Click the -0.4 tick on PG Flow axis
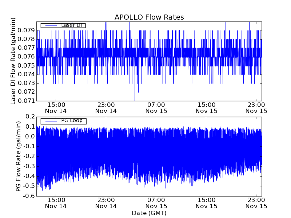 click(x=29, y=176)
